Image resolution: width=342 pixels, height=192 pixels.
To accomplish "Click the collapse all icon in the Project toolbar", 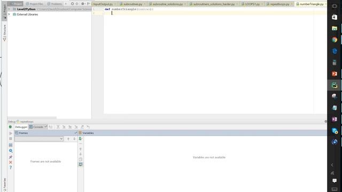I will point(77,4).
